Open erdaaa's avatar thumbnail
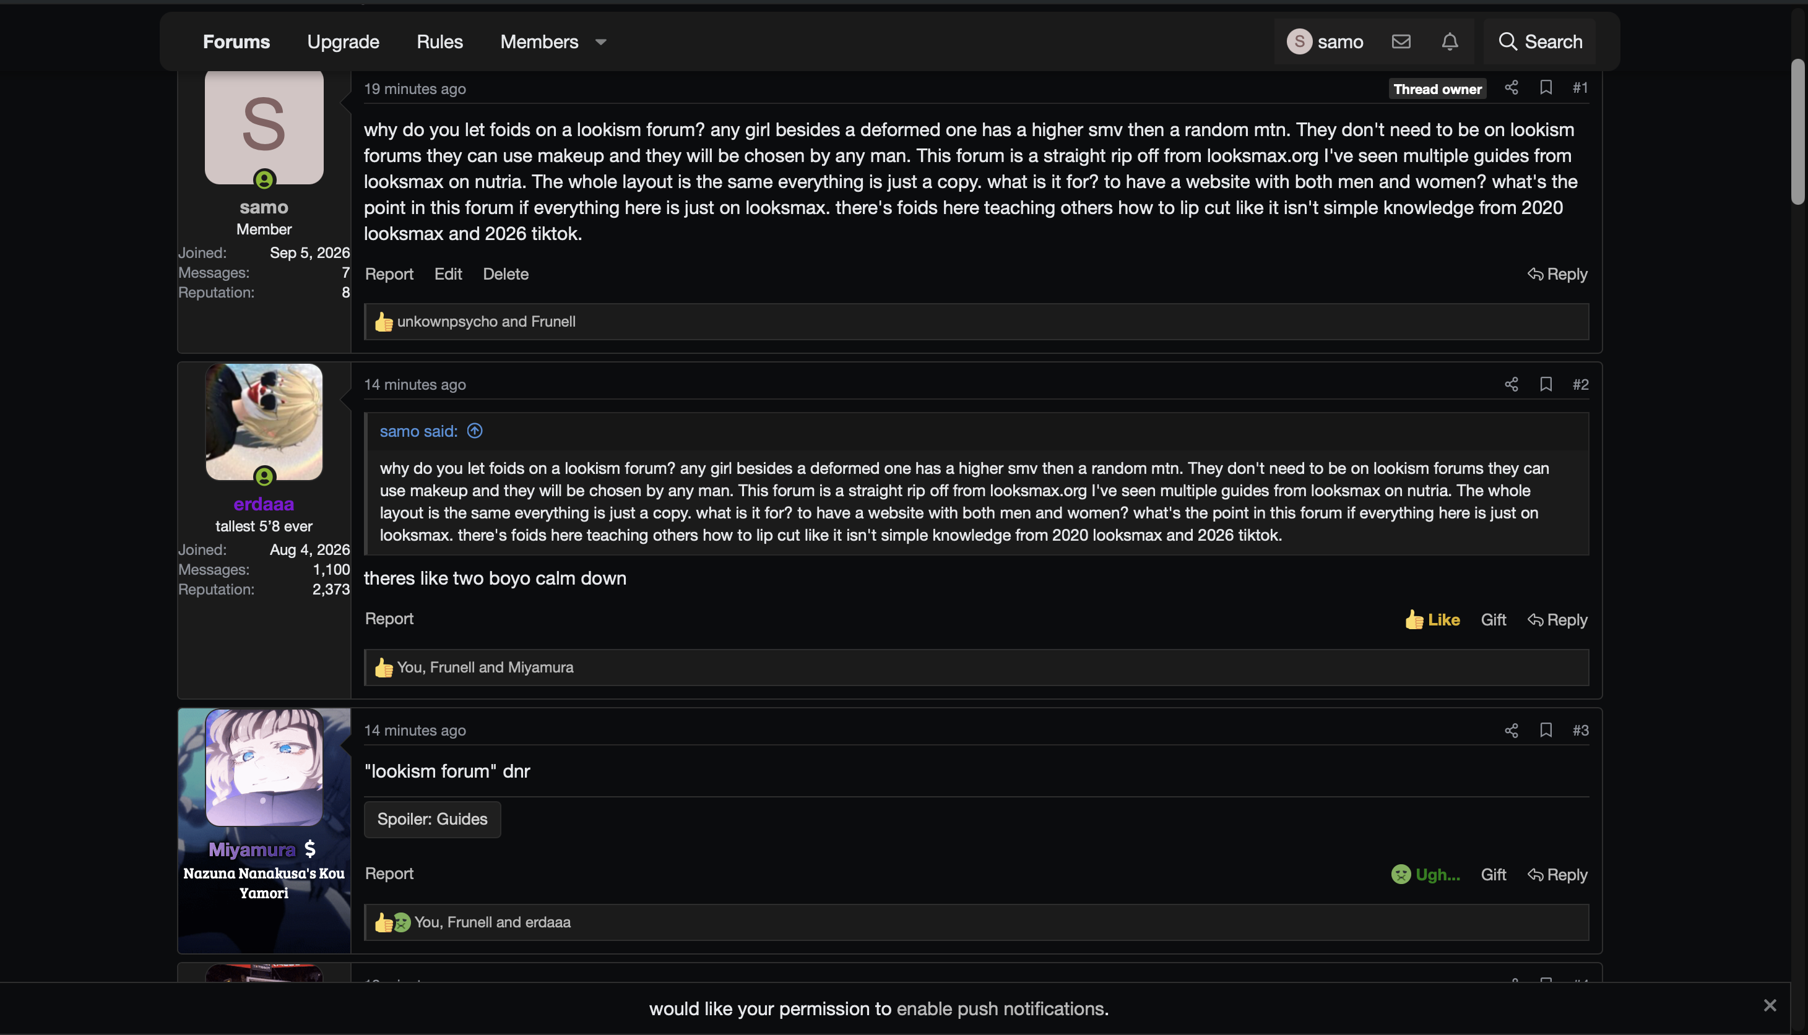1808x1035 pixels. [x=264, y=423]
